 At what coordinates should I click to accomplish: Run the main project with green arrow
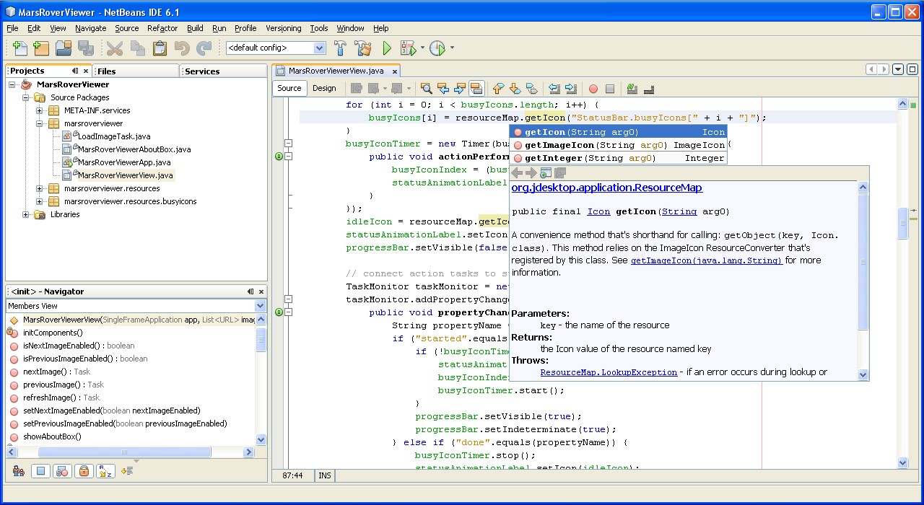pos(387,48)
